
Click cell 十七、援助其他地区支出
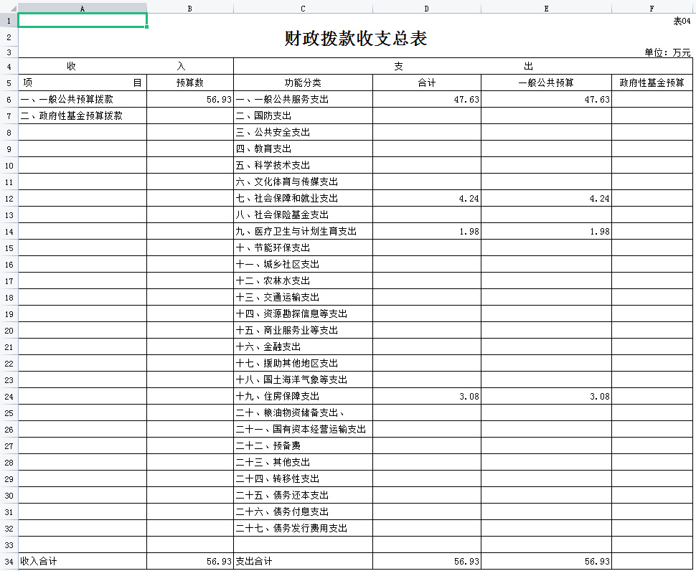click(x=304, y=364)
